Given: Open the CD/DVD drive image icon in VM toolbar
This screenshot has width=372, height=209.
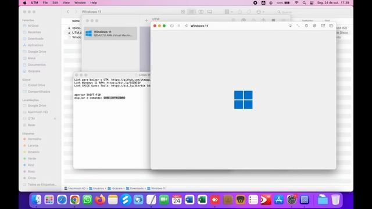Looking at the screenshot, I should click(x=314, y=26).
